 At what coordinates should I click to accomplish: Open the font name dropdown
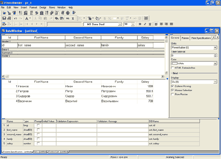point(120,24)
